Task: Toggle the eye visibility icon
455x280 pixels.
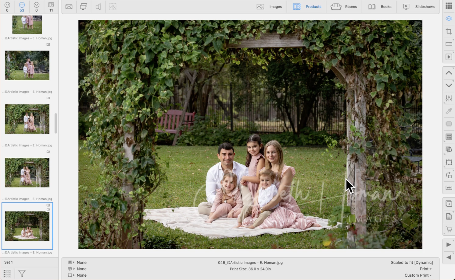Action: click(449, 19)
